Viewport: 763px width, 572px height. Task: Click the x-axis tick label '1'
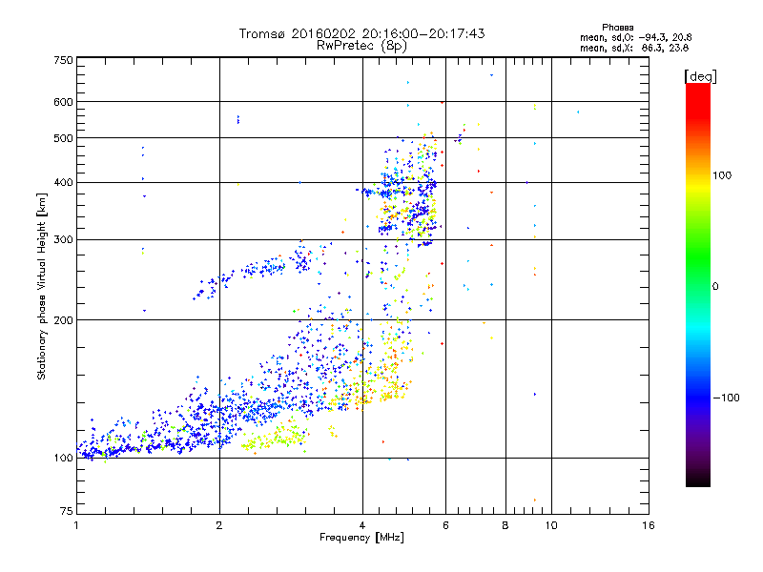(x=76, y=525)
